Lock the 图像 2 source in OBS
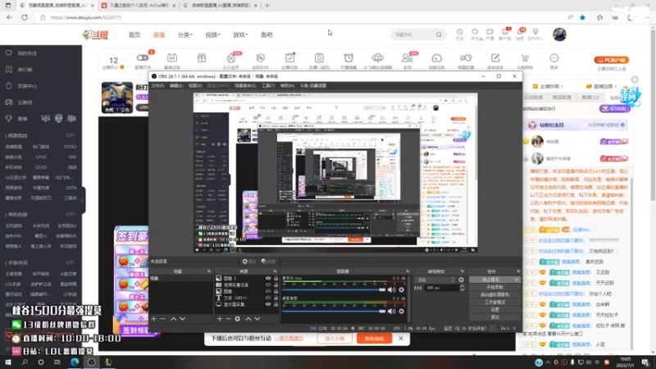 pyautogui.click(x=276, y=278)
